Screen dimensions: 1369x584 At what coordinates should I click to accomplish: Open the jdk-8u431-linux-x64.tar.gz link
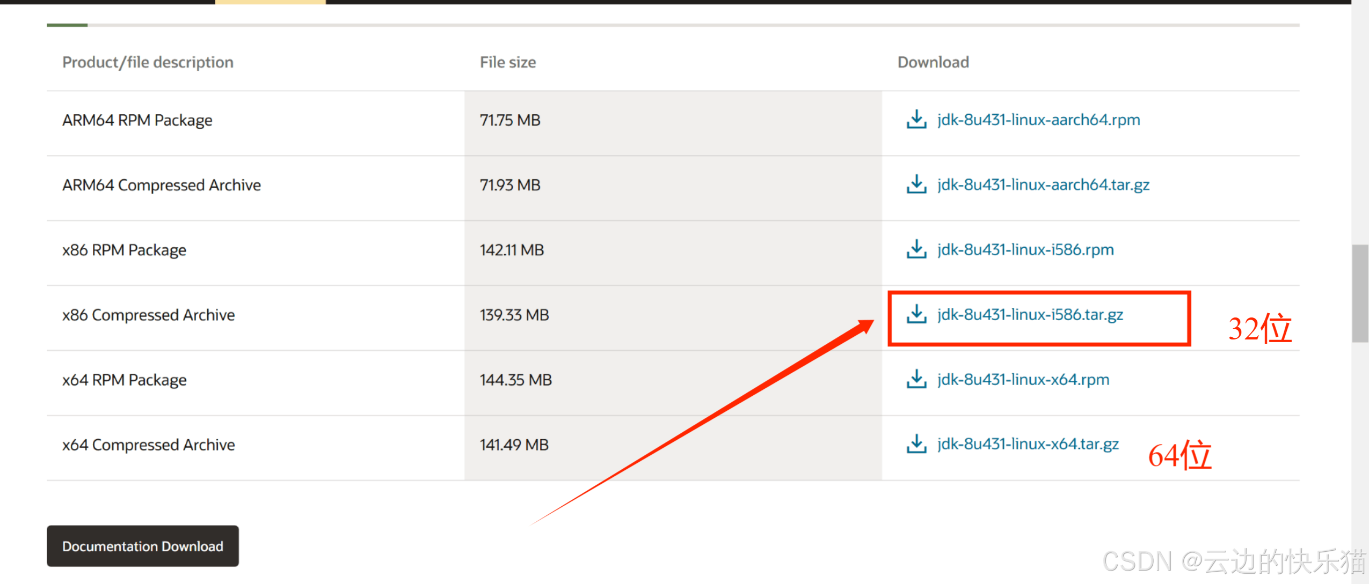1028,444
